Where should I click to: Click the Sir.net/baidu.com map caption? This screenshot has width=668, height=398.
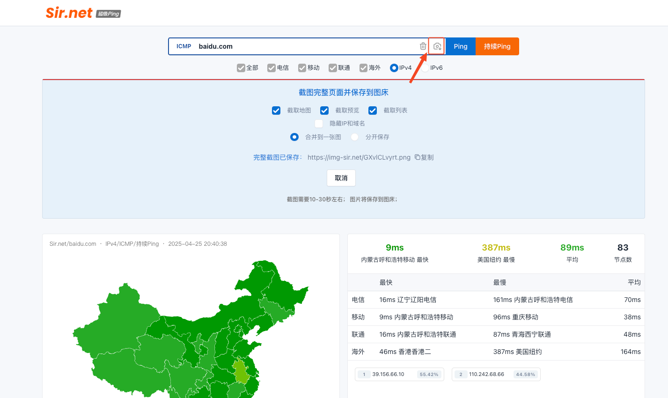click(x=73, y=244)
